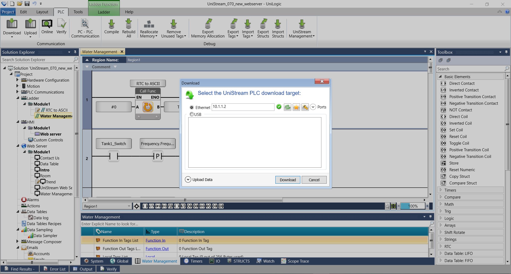Viewport: 511px width, 274px height.
Task: Go Online with the PLC
Action: click(47, 27)
